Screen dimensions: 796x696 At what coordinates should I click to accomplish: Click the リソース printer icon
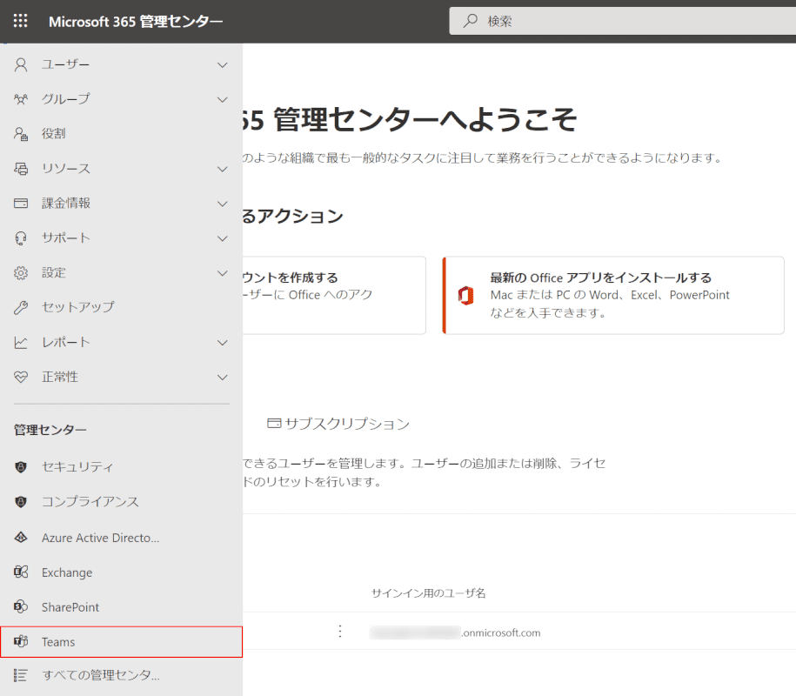21,169
